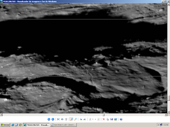Screen dimensions: 170x127
Task: Print the image using printer icon
Action: 108,119
